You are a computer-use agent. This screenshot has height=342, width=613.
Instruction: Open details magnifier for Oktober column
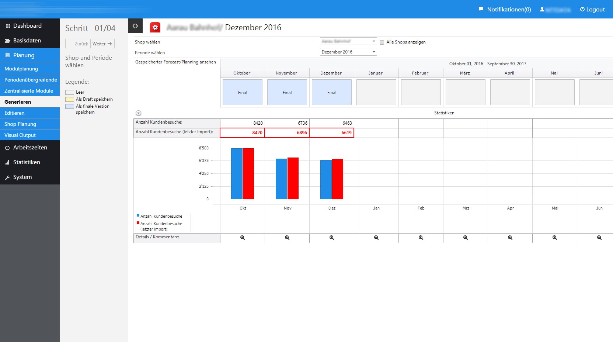tap(243, 238)
